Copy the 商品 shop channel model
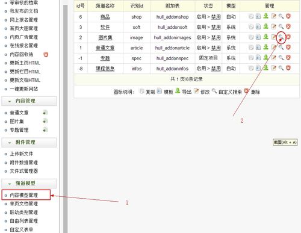The height and width of the screenshot is (233, 301). click(251, 16)
